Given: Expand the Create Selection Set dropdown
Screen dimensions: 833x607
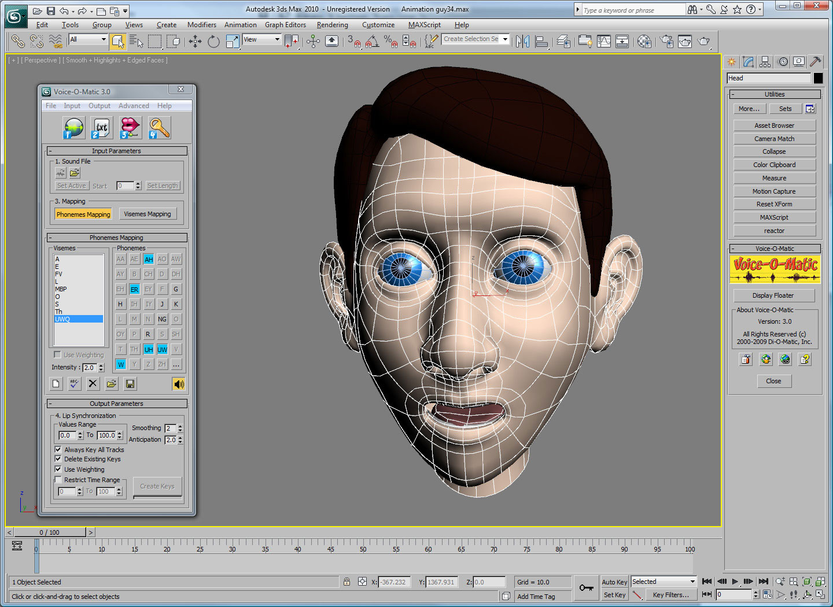Looking at the screenshot, I should click(x=505, y=39).
